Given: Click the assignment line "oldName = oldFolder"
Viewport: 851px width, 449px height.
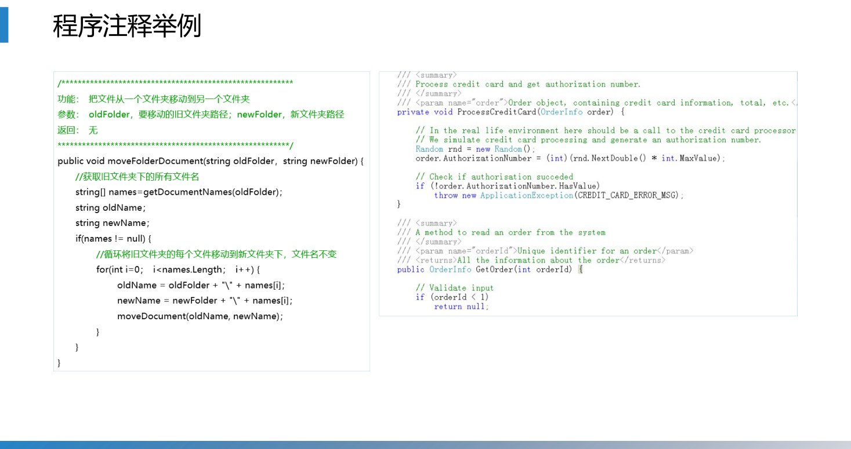Looking at the screenshot, I should coord(201,285).
